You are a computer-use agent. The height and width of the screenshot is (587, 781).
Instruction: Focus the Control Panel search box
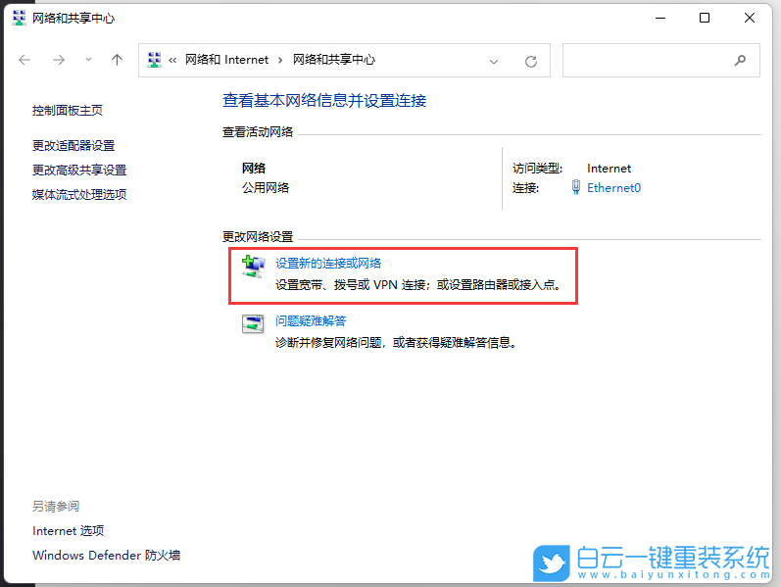coord(661,61)
